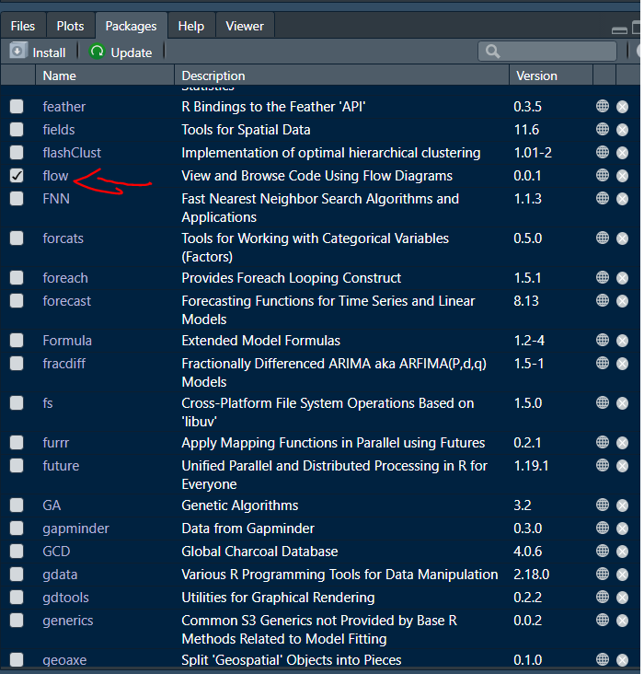This screenshot has height=674, width=644.
Task: Switch to the Files tab
Action: [23, 26]
